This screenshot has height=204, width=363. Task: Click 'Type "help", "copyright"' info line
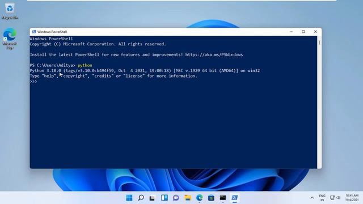(113, 76)
